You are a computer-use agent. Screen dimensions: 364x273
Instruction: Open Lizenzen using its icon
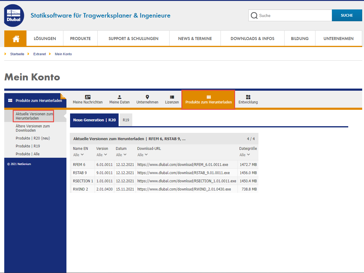tap(172, 98)
